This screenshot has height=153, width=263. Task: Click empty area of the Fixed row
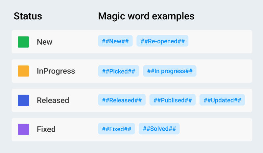216,130
